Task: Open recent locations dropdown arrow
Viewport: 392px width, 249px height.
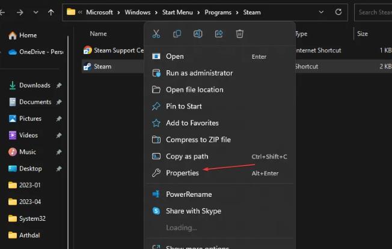Action: (35, 12)
